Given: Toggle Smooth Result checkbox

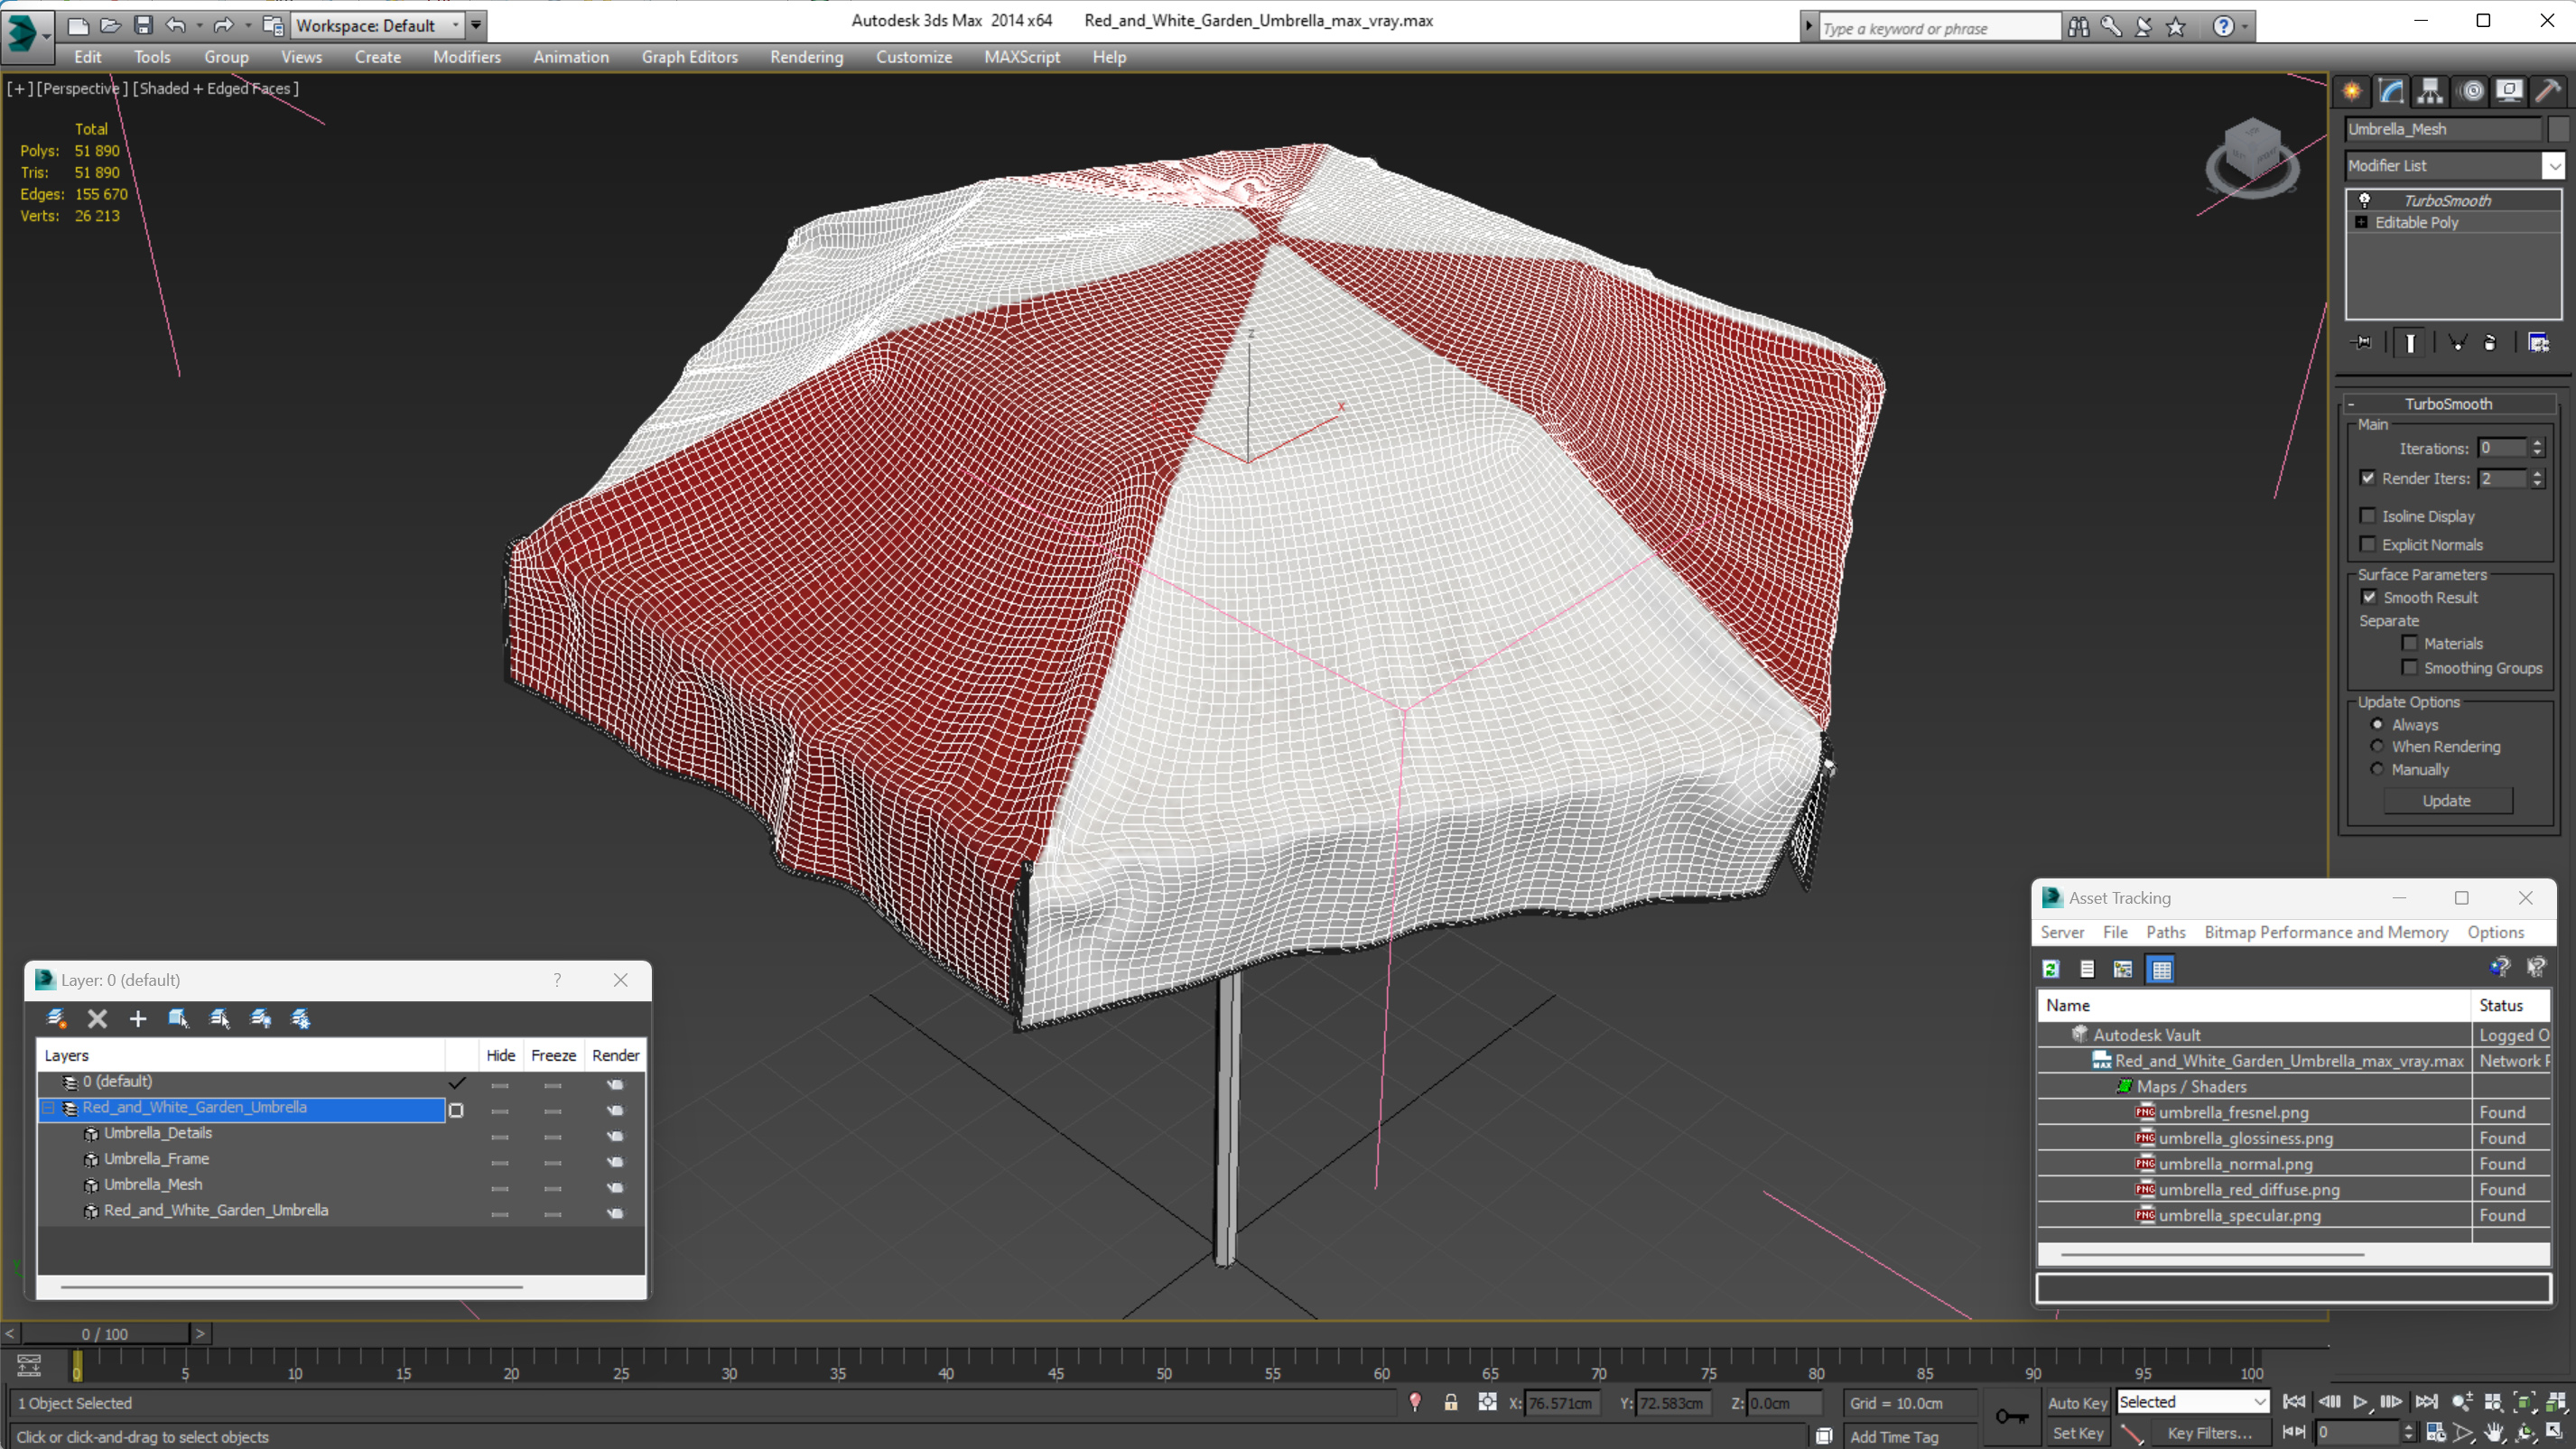Looking at the screenshot, I should click(2369, 596).
